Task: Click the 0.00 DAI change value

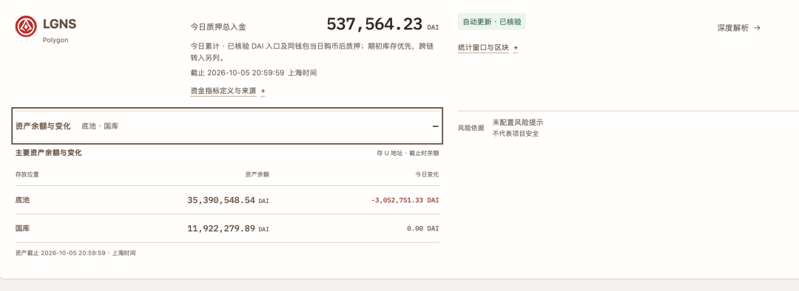Action: 423,229
